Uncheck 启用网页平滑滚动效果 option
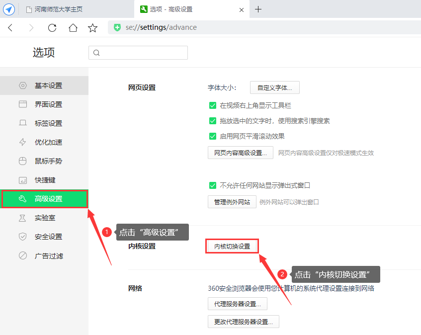 [213, 136]
